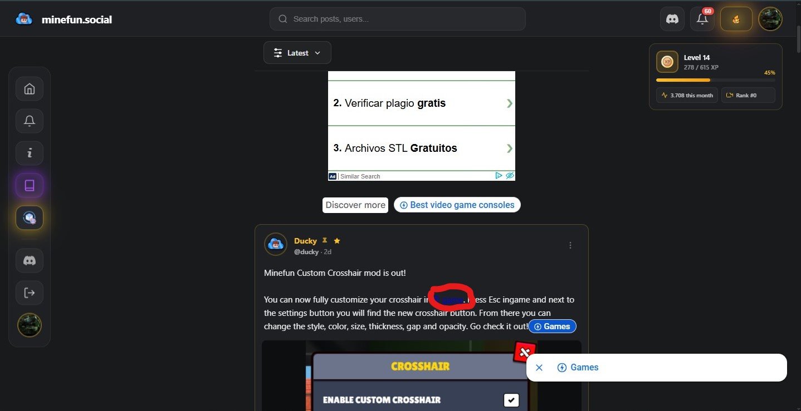This screenshot has height=411, width=801.
Task: Open the top bar notification bell with badge 60
Action: pyautogui.click(x=702, y=19)
